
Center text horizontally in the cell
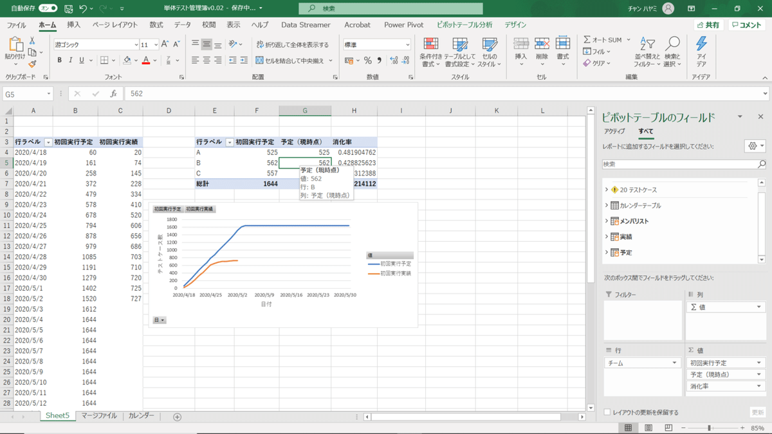pos(207,60)
